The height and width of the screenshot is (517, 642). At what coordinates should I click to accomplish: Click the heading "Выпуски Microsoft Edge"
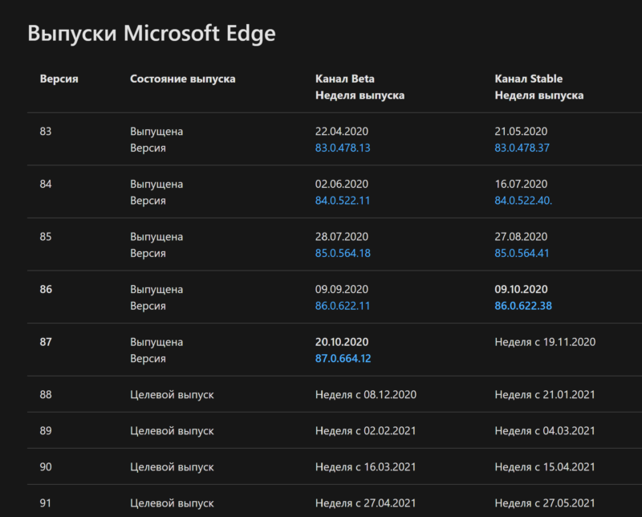(x=152, y=33)
